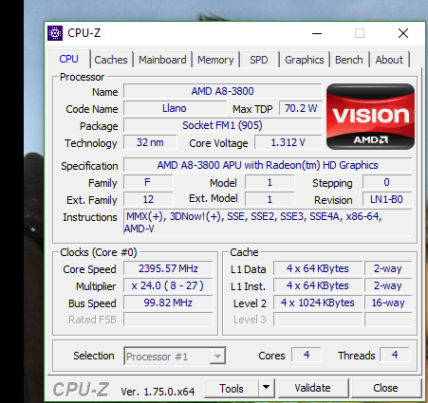Image resolution: width=428 pixels, height=403 pixels.
Task: Click the Validate button
Action: [312, 388]
